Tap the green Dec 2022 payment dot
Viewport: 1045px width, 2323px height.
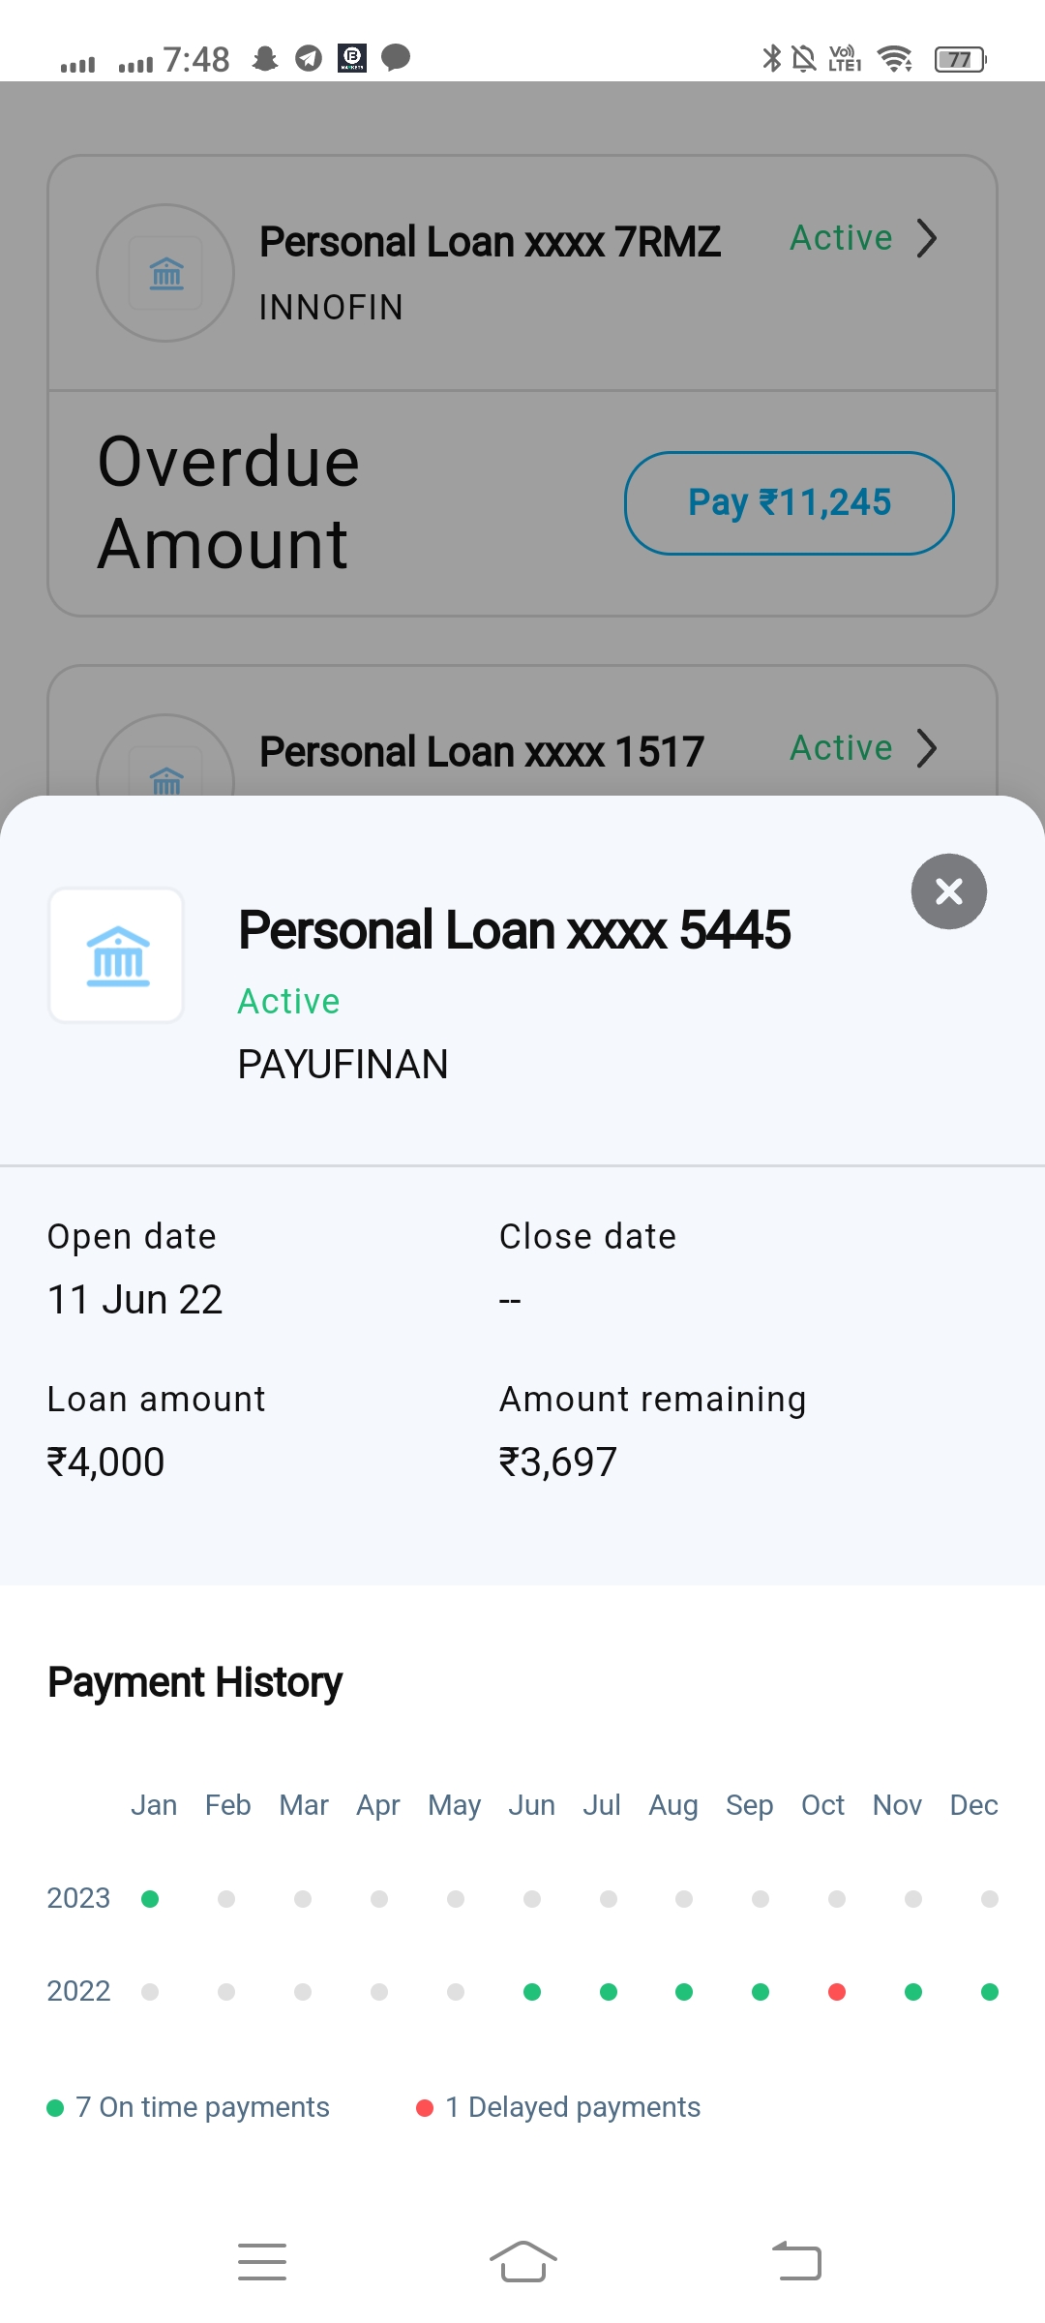tap(989, 1992)
